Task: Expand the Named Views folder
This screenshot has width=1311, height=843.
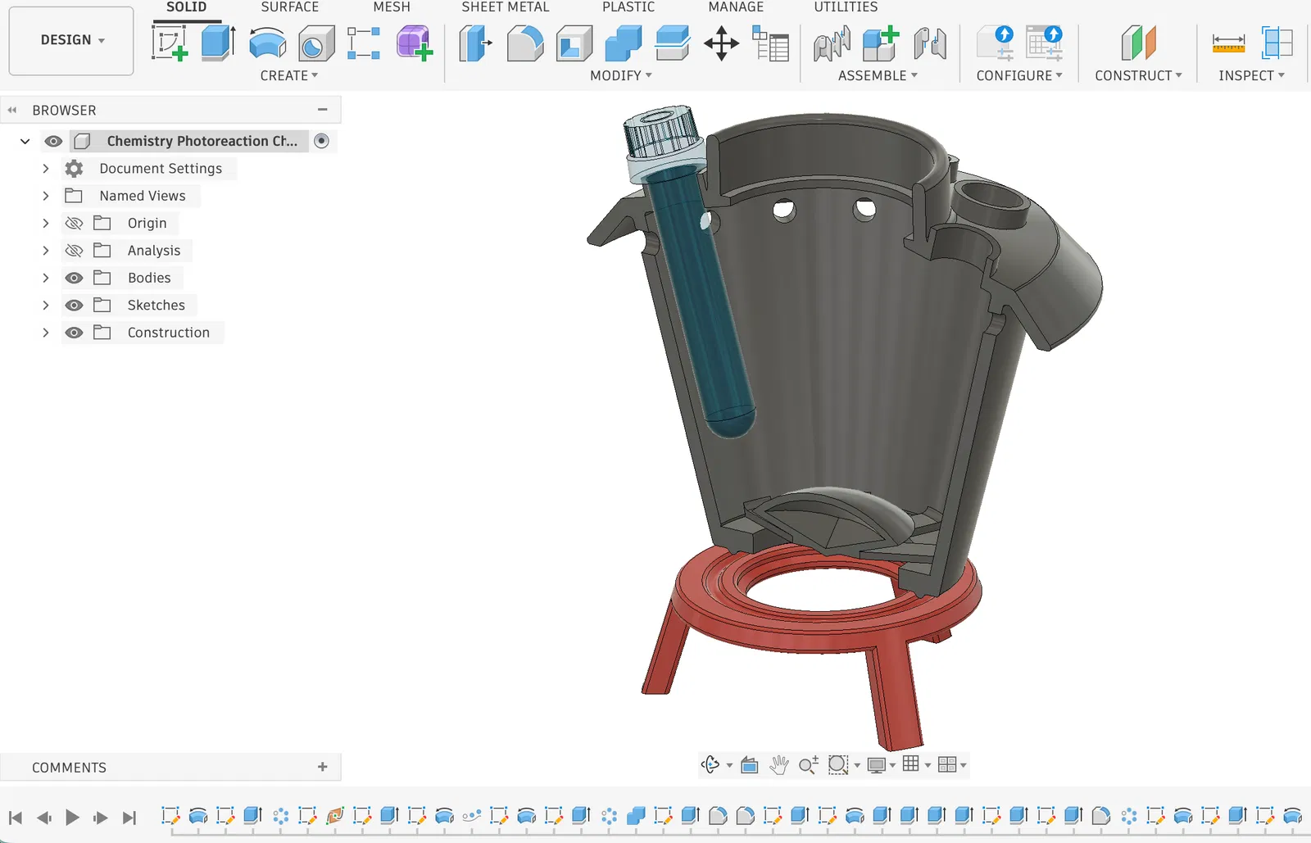Action: coord(46,196)
